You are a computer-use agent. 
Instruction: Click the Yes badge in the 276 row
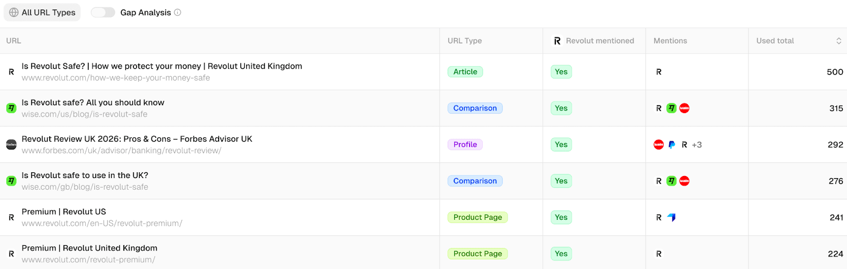click(x=561, y=181)
